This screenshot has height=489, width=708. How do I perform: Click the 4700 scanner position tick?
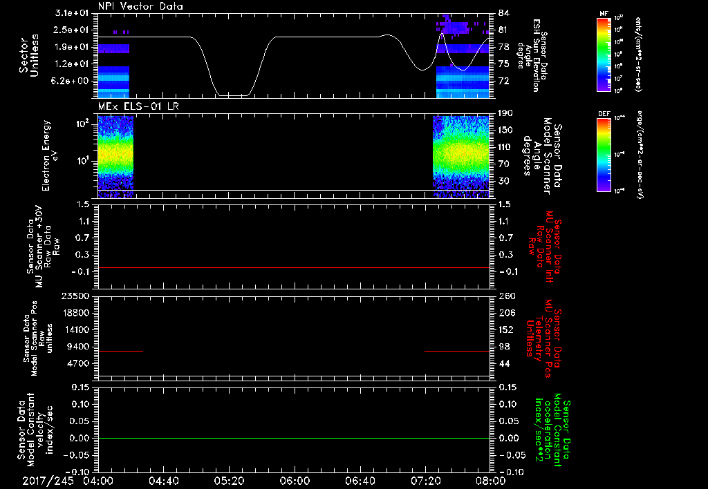[77, 363]
